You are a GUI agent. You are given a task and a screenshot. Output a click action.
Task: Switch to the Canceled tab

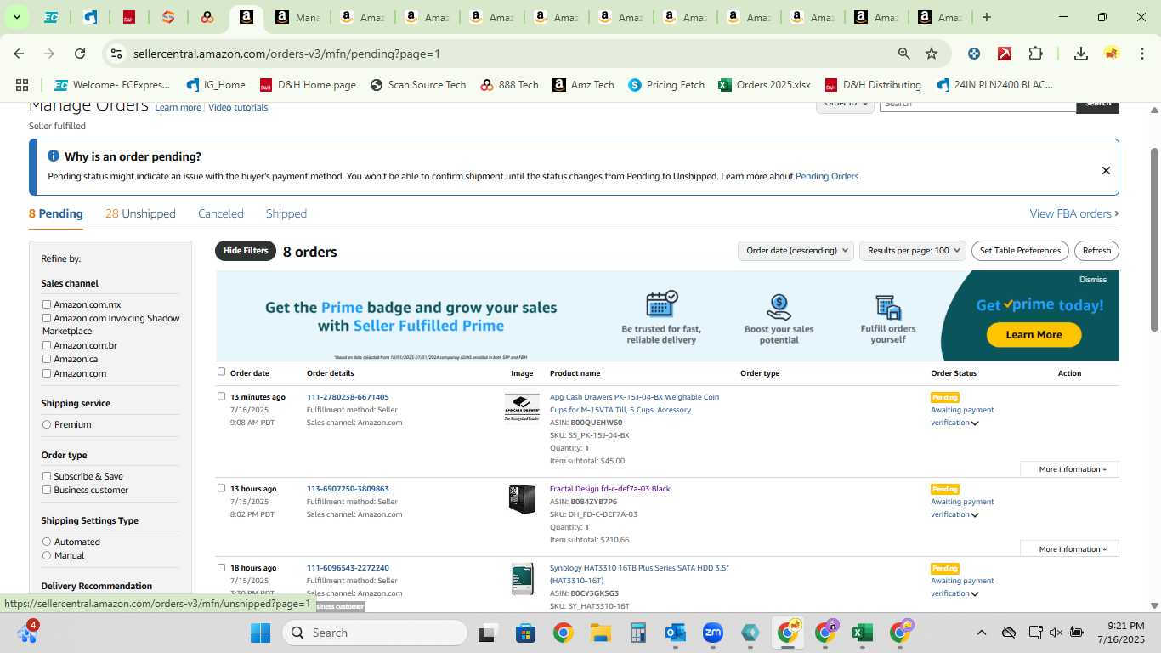click(221, 213)
